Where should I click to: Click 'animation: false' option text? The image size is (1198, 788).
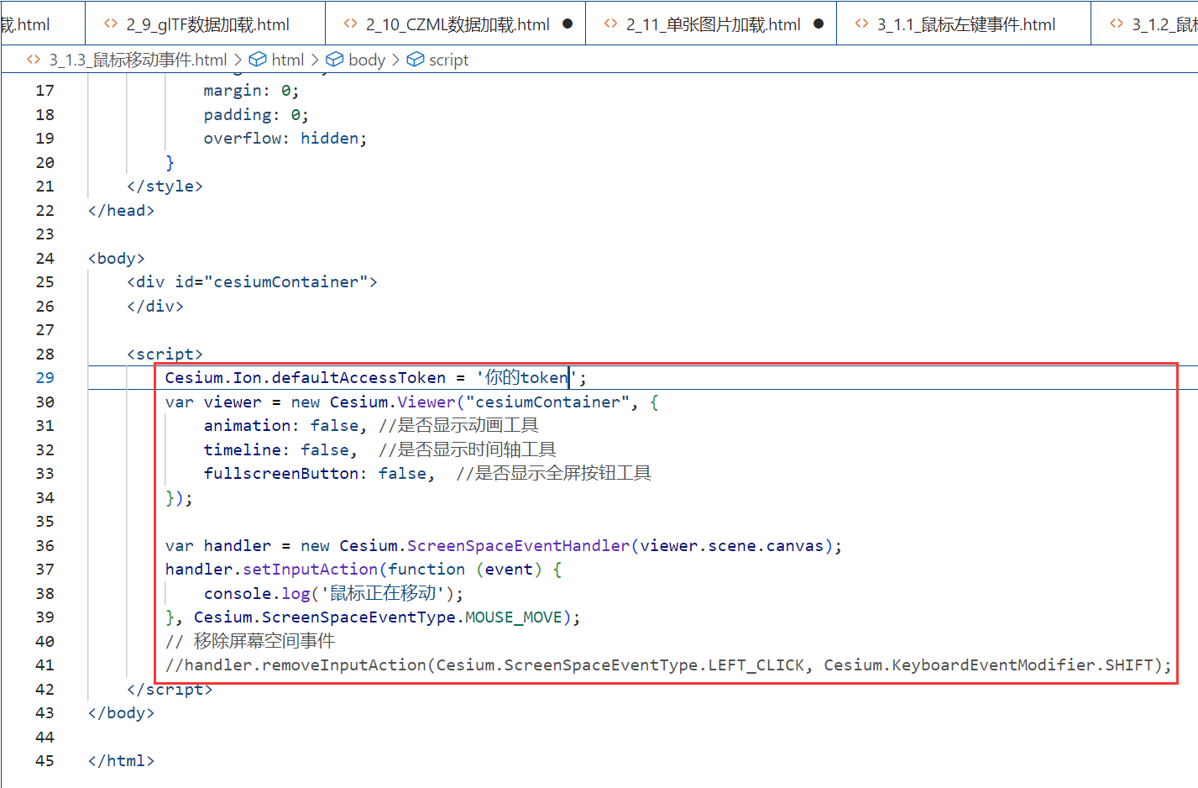pos(281,426)
